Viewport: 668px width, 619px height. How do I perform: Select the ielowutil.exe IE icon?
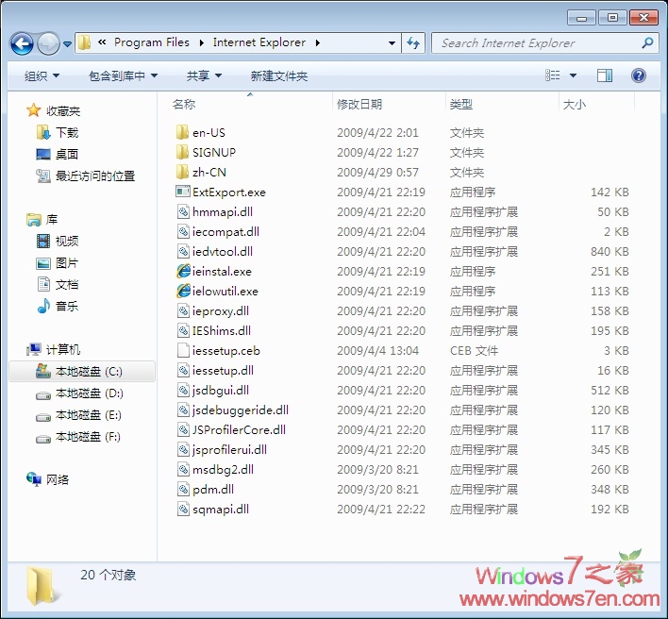[x=183, y=291]
